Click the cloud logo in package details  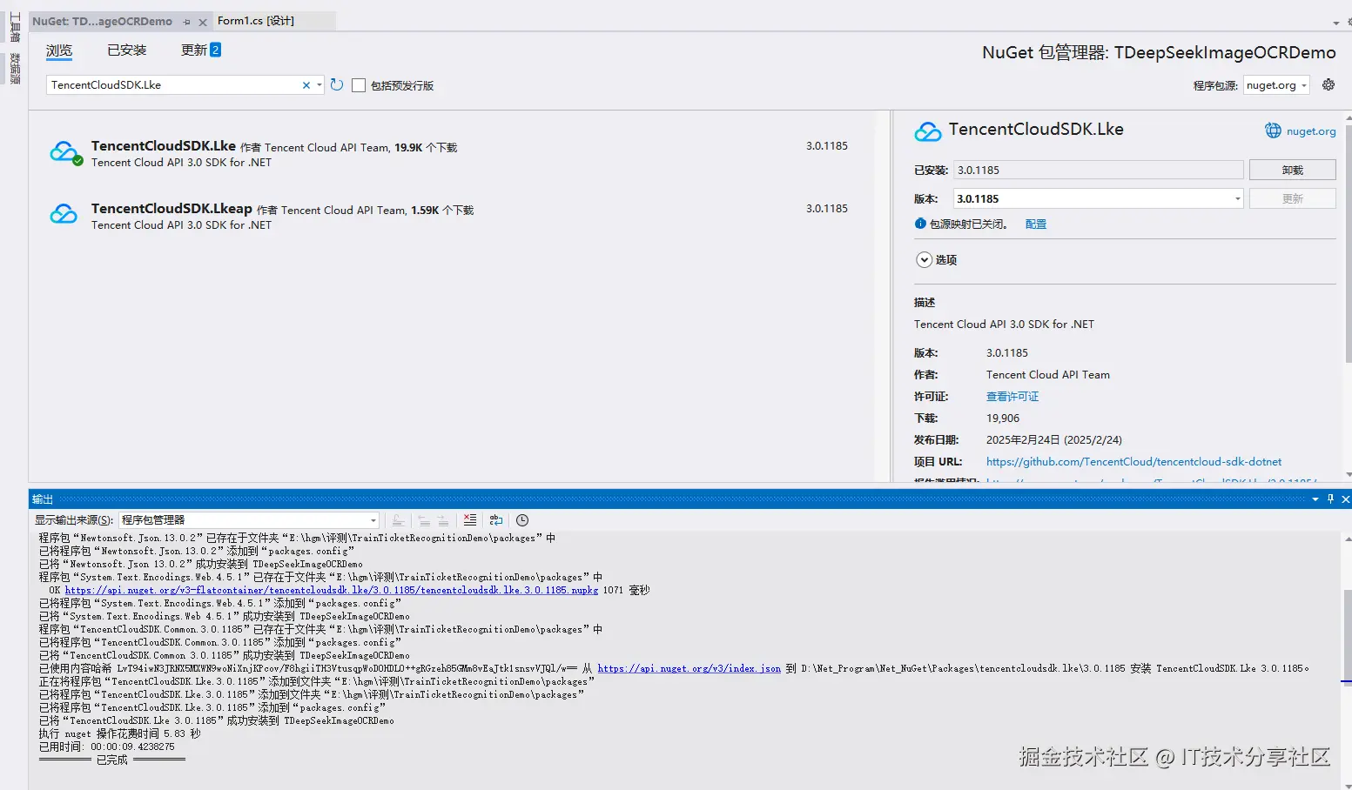coord(928,131)
